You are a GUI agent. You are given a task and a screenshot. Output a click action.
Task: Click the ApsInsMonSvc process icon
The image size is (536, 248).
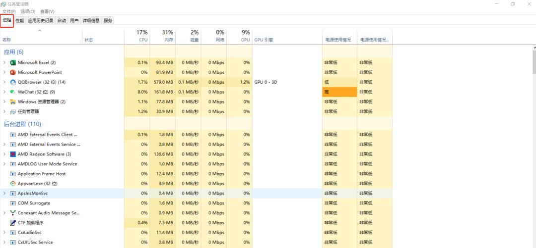13,194
